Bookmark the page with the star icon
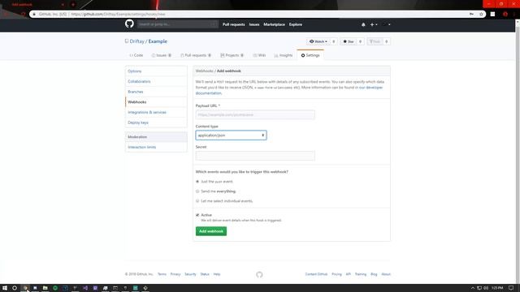The image size is (520, 292). pos(481,14)
